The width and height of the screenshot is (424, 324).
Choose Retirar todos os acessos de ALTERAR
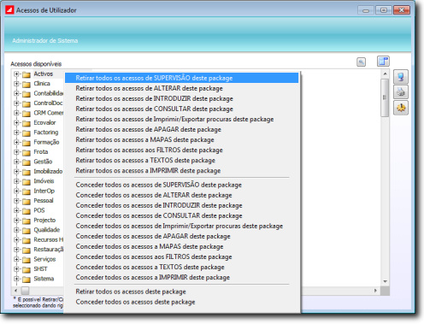[x=182, y=88]
